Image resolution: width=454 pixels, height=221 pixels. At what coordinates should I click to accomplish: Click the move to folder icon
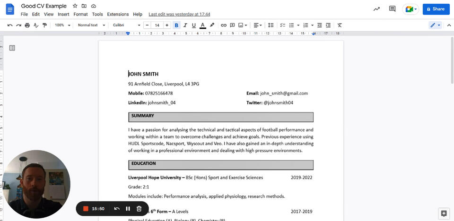[84, 6]
